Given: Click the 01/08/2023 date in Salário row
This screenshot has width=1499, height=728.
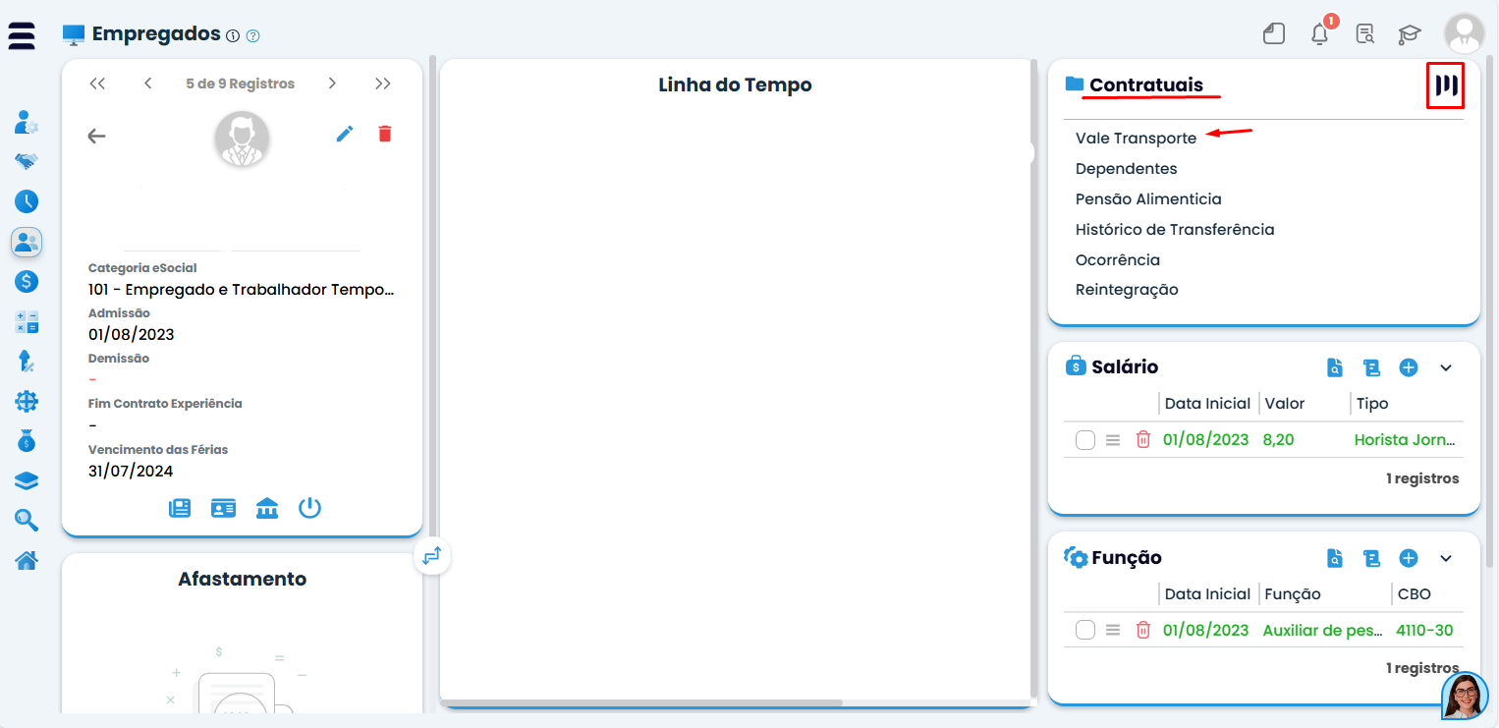Looking at the screenshot, I should pos(1206,440).
